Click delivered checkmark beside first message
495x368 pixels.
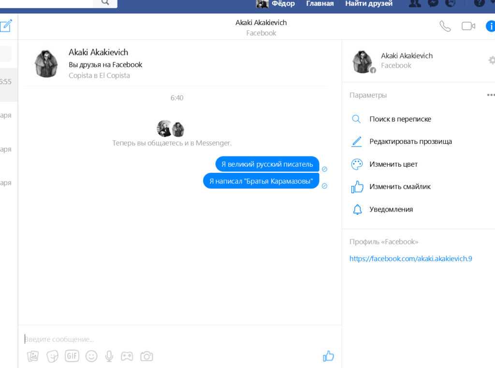(x=324, y=170)
